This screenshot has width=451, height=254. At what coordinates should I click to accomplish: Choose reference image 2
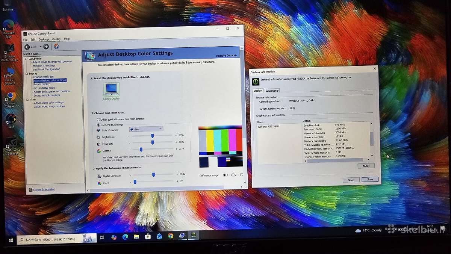point(233,175)
